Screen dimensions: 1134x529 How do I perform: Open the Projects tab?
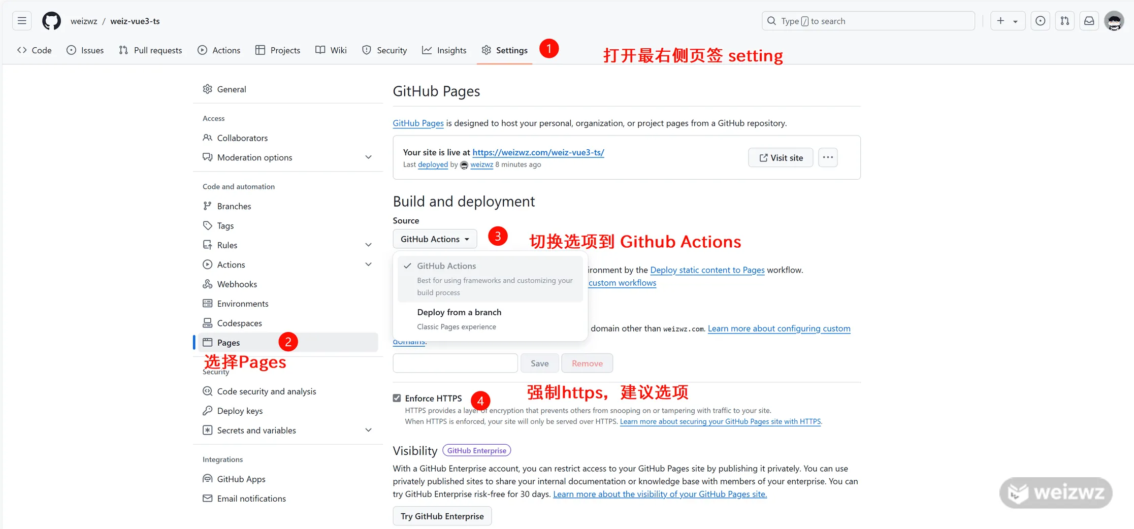coord(278,50)
